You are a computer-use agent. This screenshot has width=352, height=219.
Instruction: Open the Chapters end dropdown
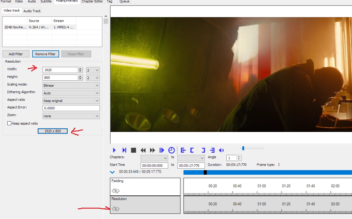point(191,158)
